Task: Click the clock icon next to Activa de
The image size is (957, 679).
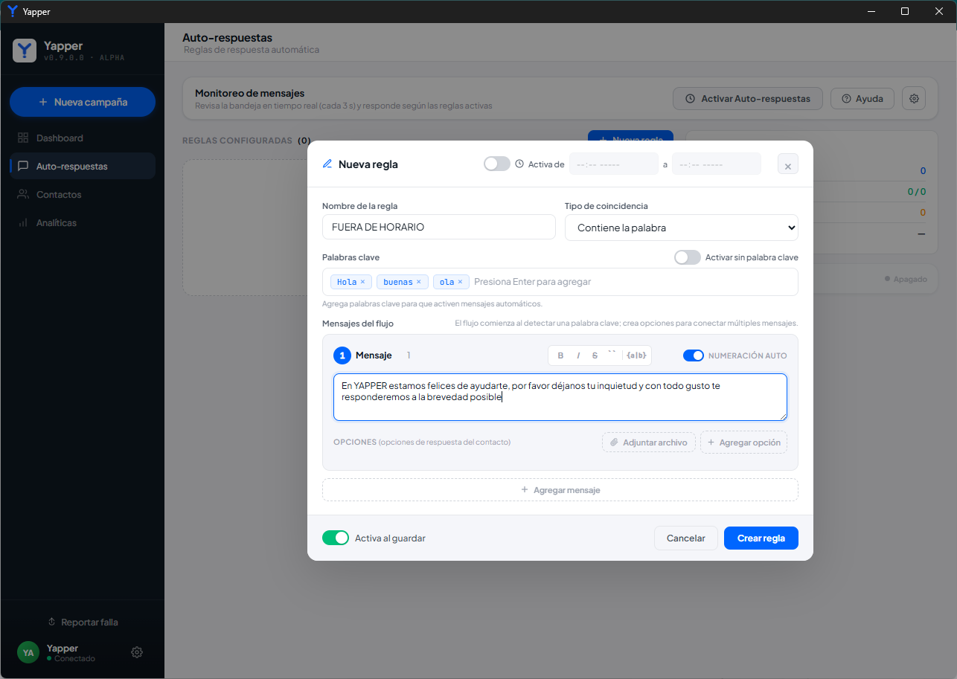Action: 519,164
